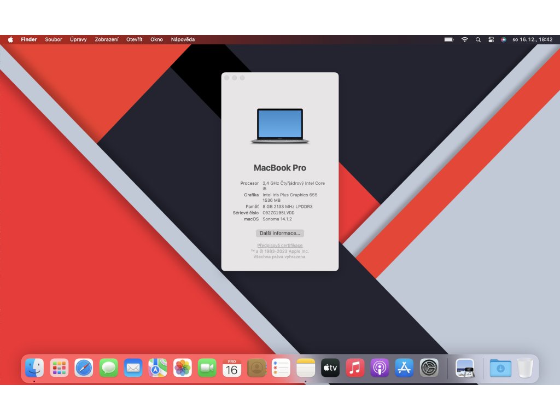The image size is (560, 420).
Task: Open Control Center in menu bar
Action: click(491, 39)
